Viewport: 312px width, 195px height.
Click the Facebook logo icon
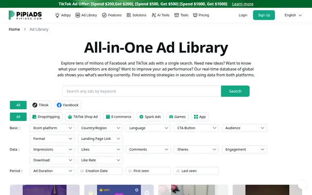click(x=59, y=105)
